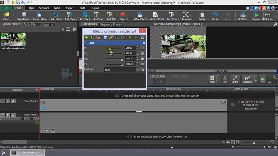Image resolution: width=278 pixels, height=156 pixels.
Task: Expand the Timeline mode dropdown arrow
Action: click(37, 90)
